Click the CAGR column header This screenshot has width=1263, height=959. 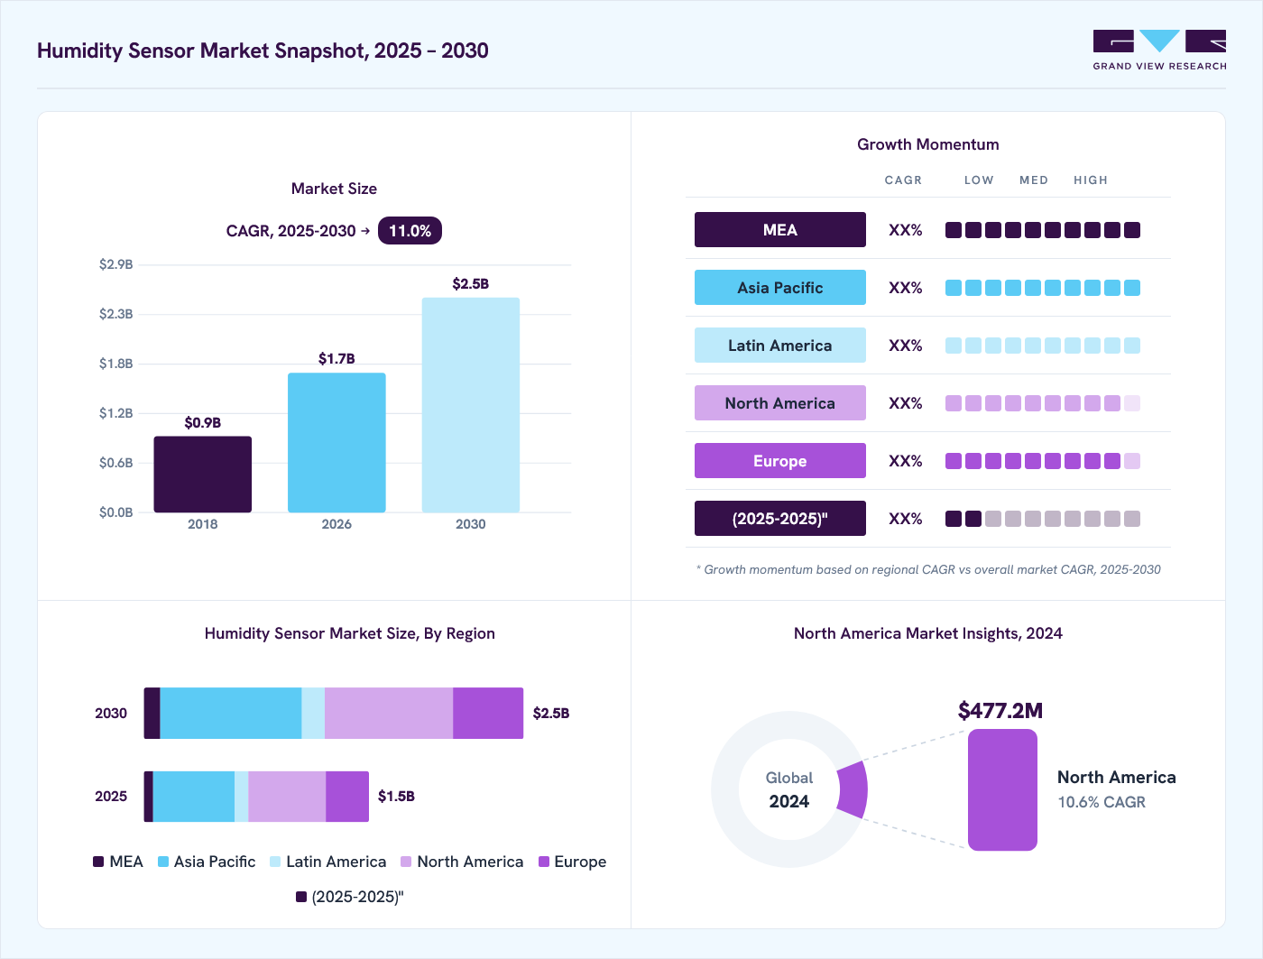(903, 180)
